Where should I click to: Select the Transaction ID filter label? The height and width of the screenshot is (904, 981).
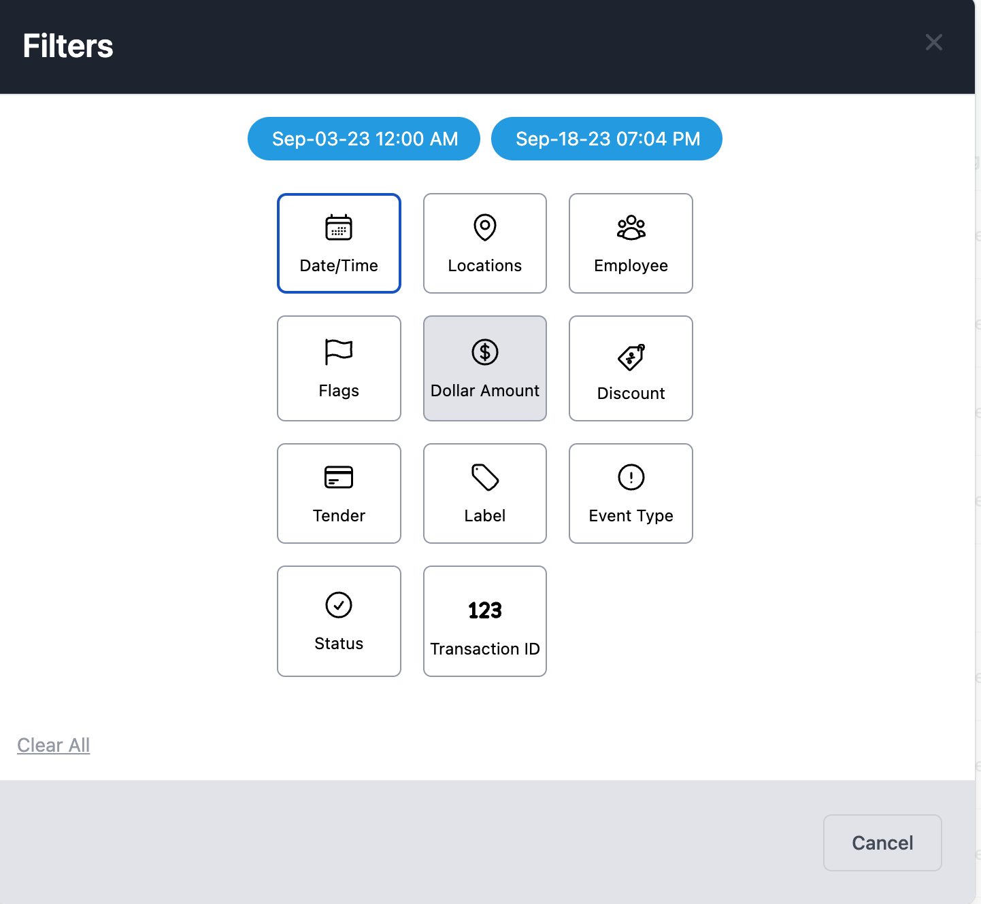pyautogui.click(x=485, y=649)
